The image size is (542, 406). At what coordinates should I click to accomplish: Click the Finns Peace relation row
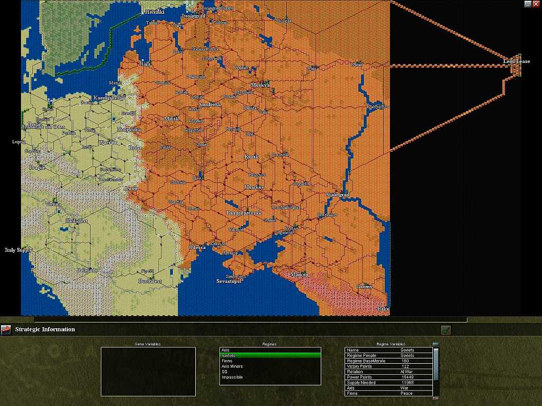[389, 393]
